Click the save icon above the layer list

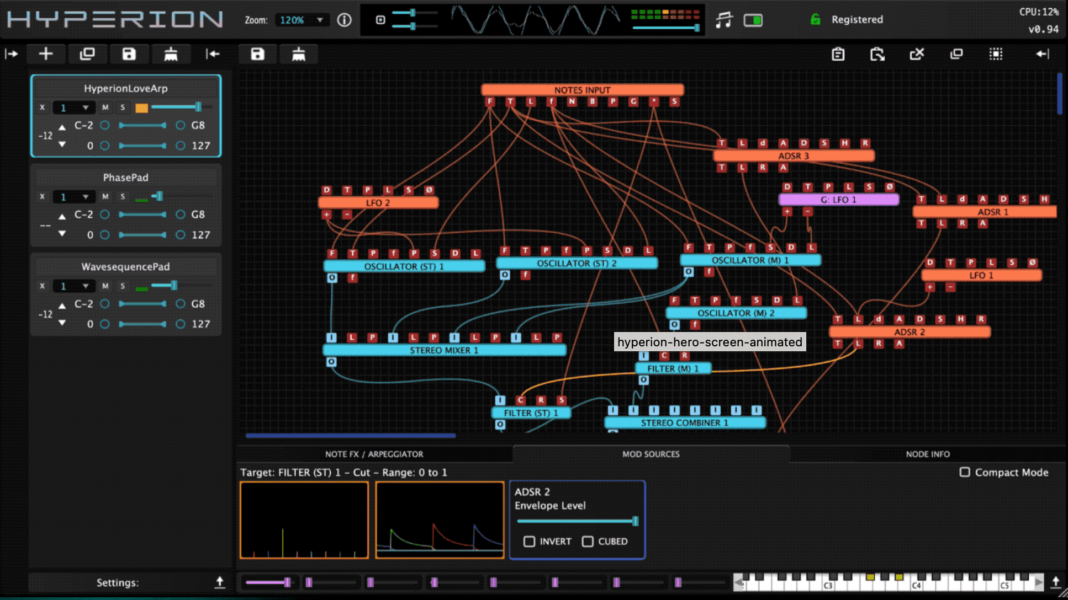(130, 53)
